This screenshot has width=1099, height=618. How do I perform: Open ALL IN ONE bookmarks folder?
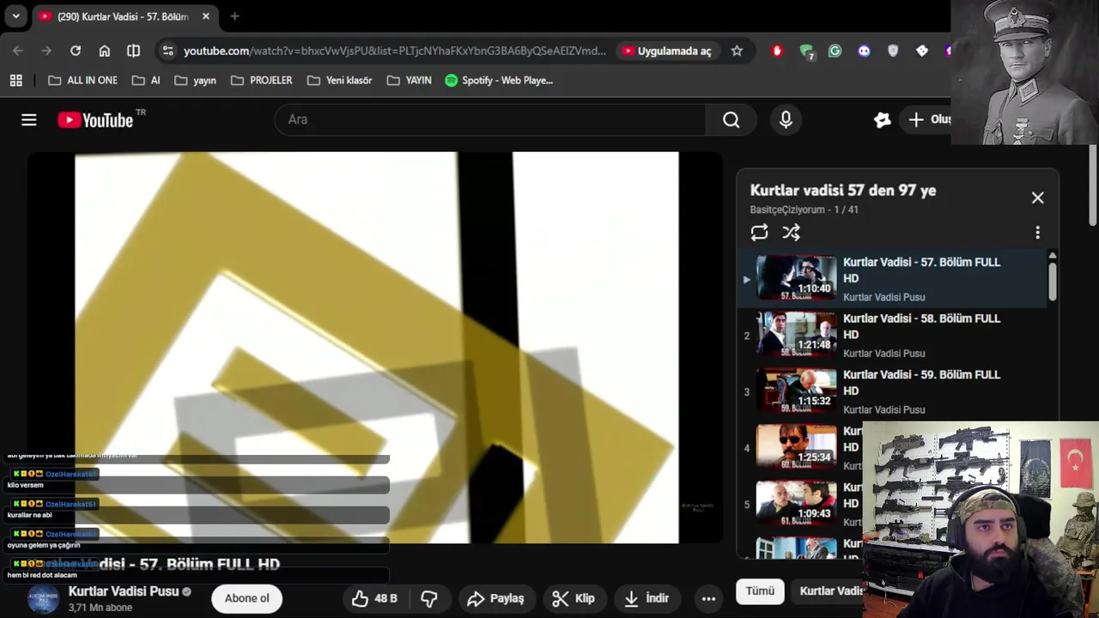(83, 81)
